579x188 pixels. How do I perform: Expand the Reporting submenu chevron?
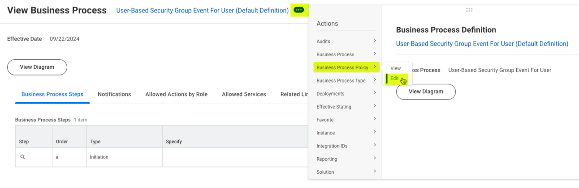pos(375,159)
